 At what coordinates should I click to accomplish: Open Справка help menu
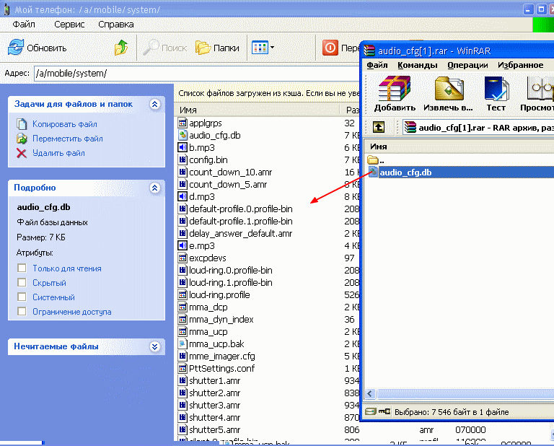(x=116, y=25)
